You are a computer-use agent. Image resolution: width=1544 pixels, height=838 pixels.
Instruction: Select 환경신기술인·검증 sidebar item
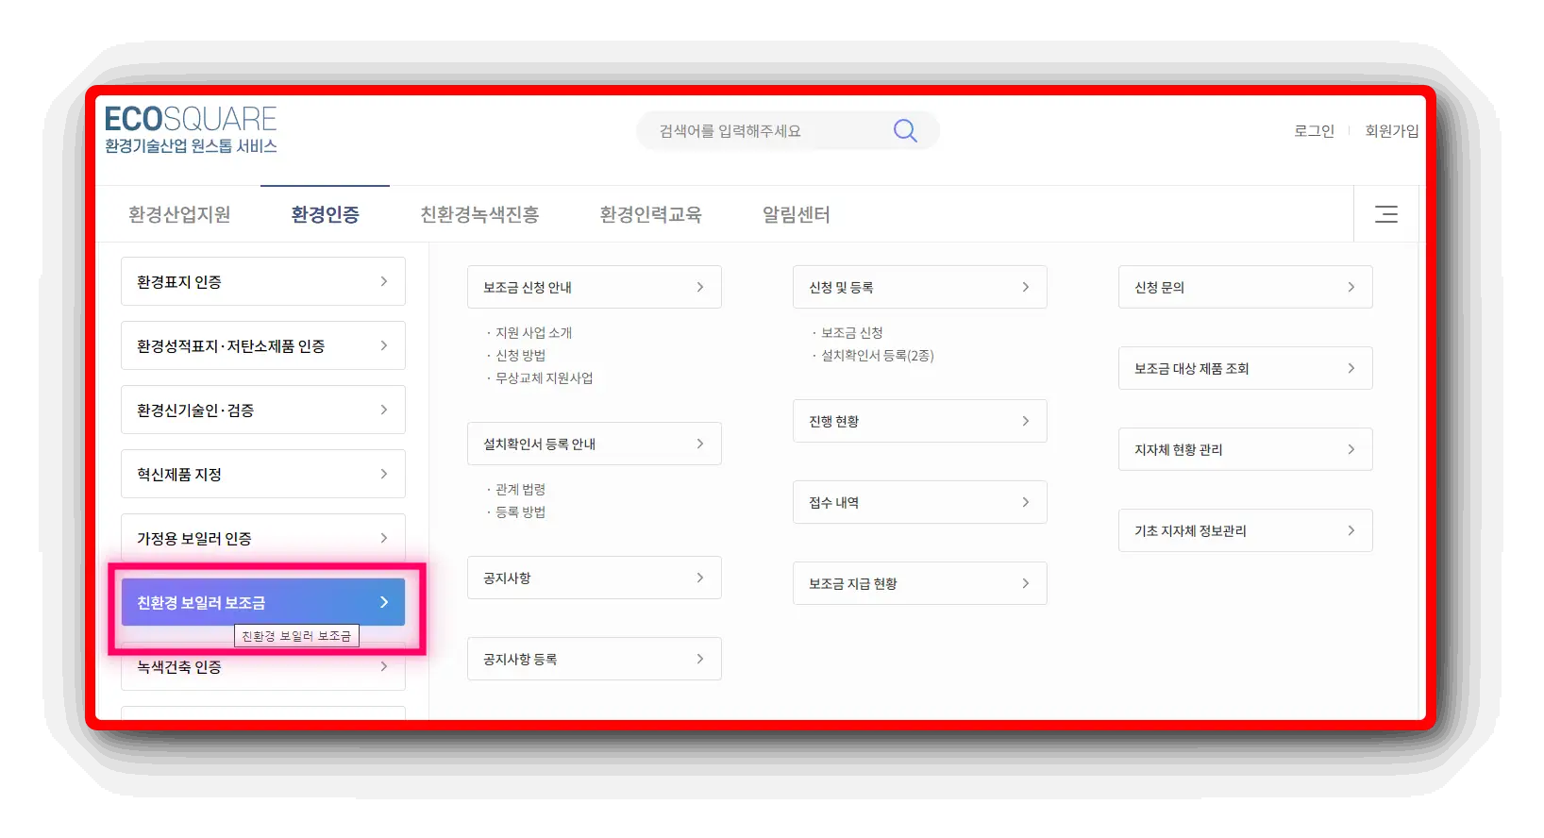pyautogui.click(x=263, y=410)
